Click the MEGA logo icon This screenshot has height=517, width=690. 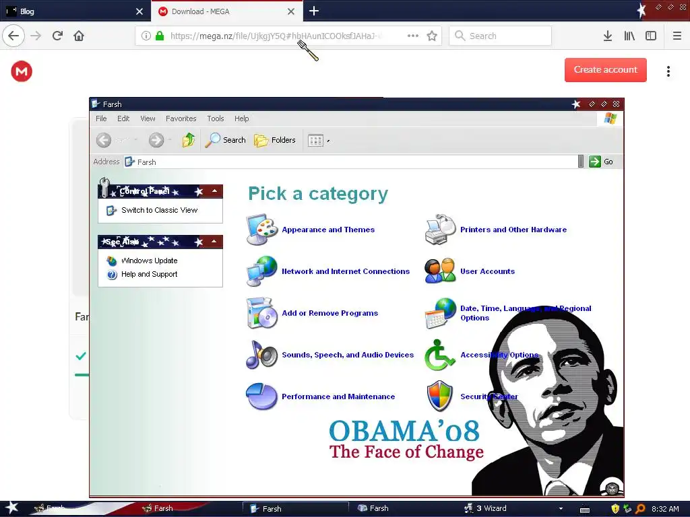pos(22,71)
